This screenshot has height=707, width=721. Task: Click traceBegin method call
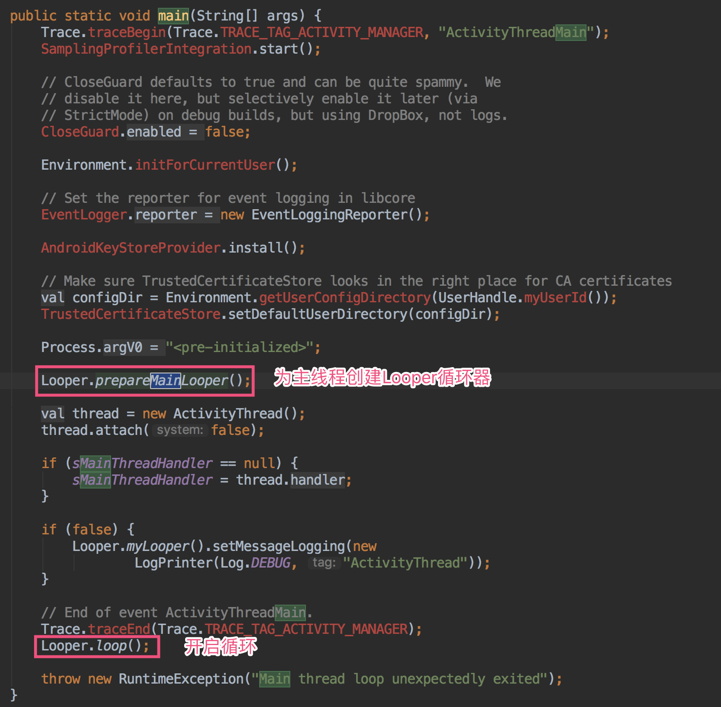(127, 32)
